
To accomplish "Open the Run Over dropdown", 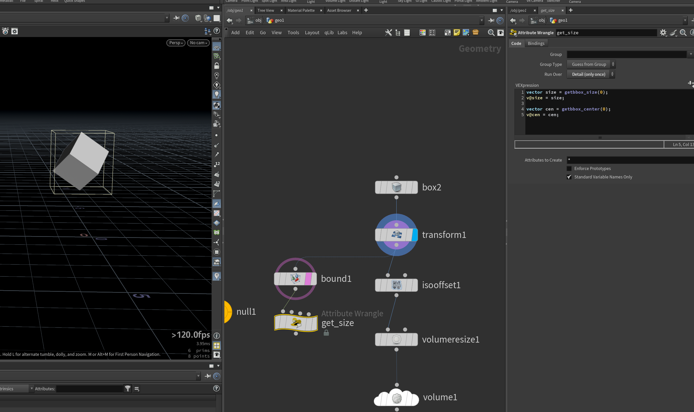I will 591,74.
